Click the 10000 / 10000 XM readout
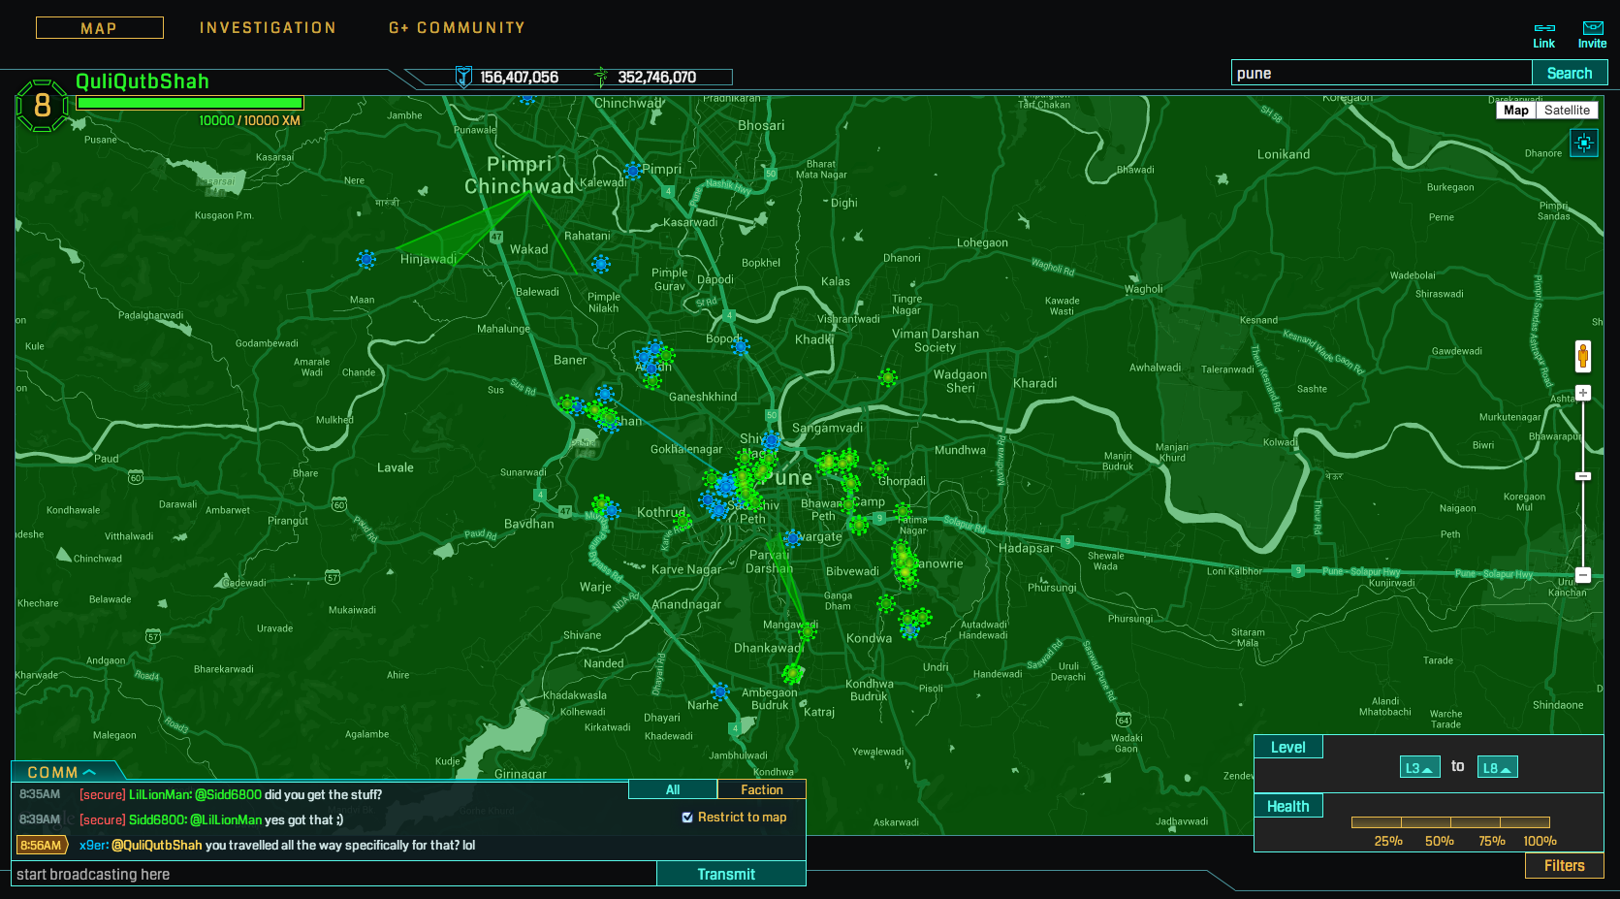Screen dimensions: 1620x899 point(250,120)
